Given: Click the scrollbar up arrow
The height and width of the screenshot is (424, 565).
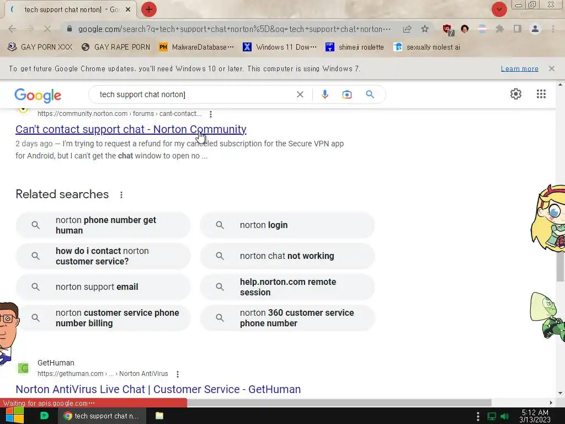Looking at the screenshot, I should 561,84.
